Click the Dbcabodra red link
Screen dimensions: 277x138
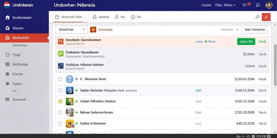(x=105, y=30)
